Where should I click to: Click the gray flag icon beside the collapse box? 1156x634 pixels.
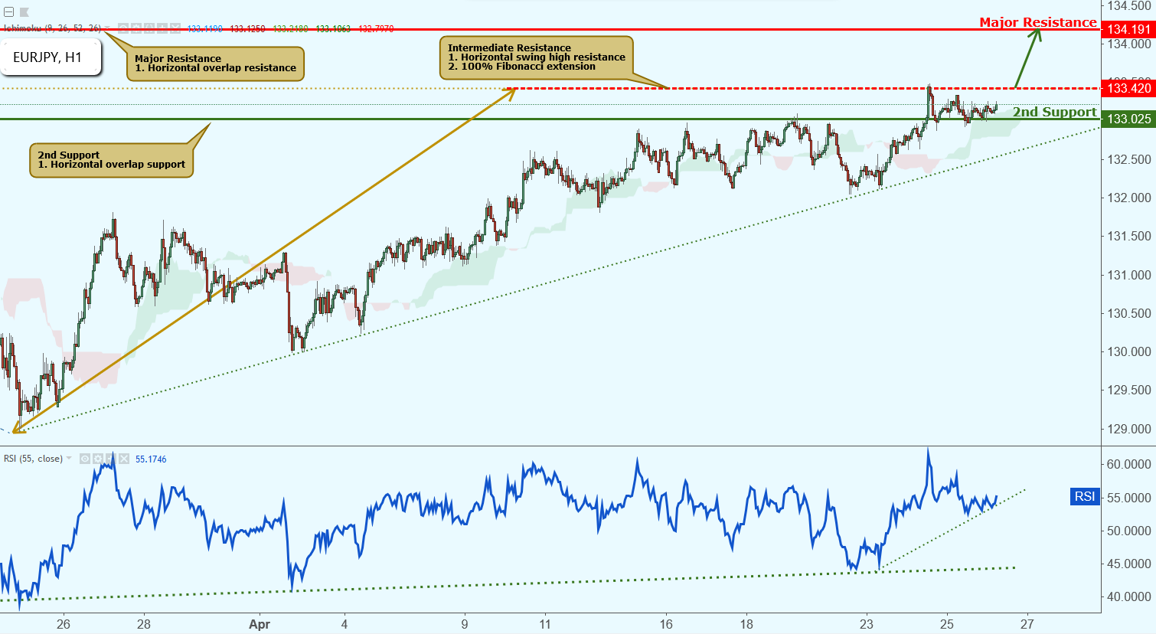24,12
